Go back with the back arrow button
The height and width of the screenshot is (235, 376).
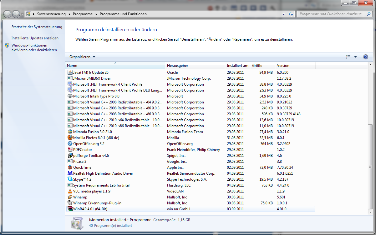(8, 14)
